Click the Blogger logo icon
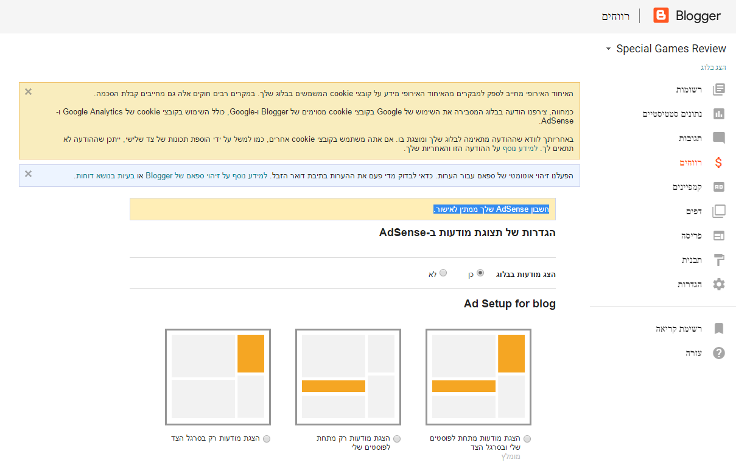736x465 pixels. click(661, 16)
